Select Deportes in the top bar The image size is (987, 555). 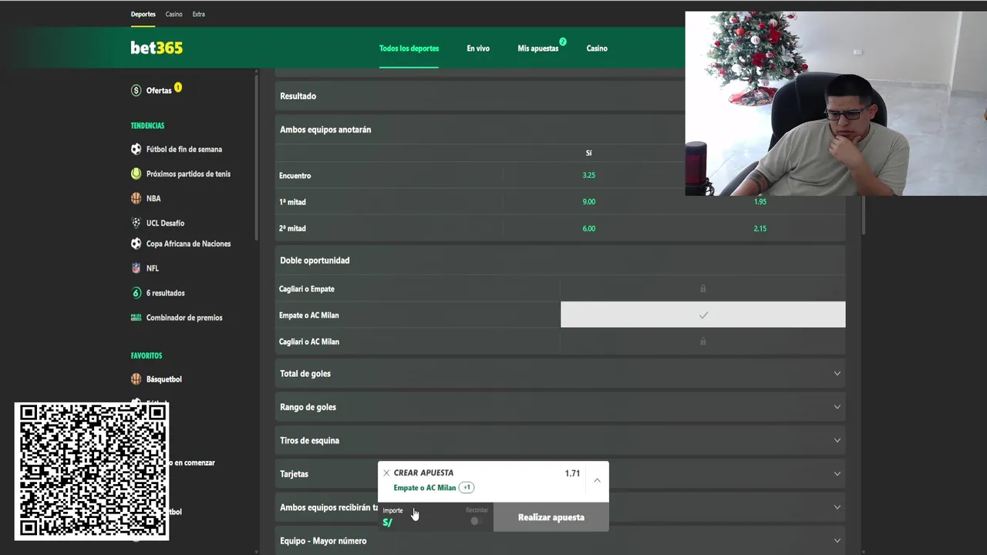coord(143,14)
